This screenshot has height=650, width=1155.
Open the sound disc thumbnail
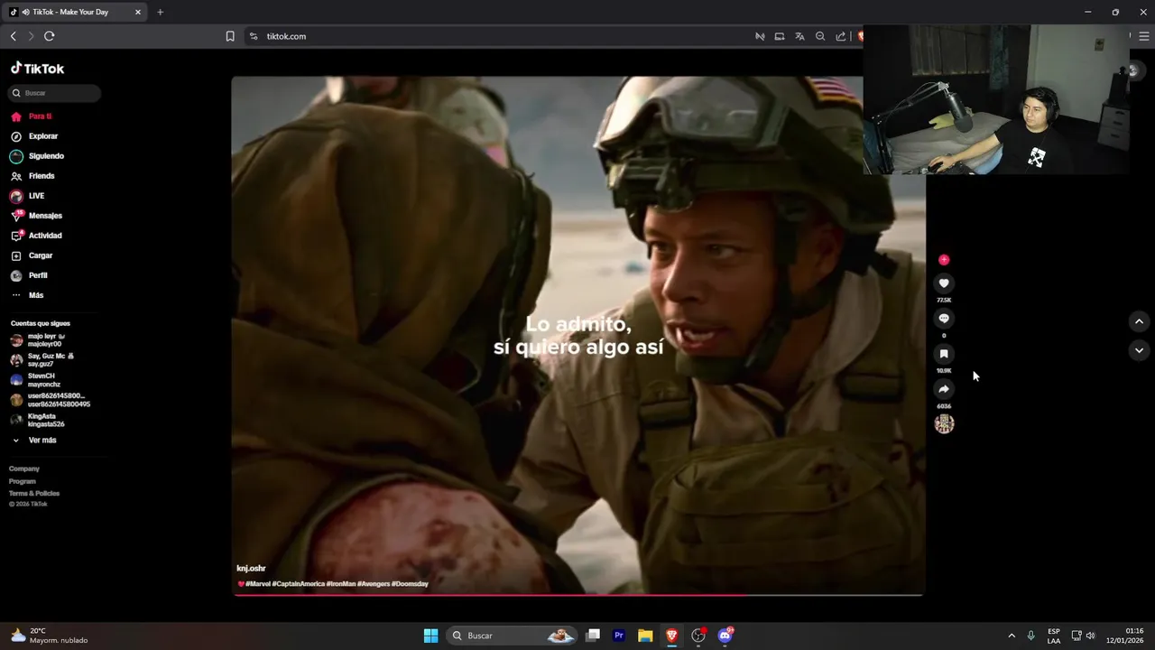[x=944, y=423]
